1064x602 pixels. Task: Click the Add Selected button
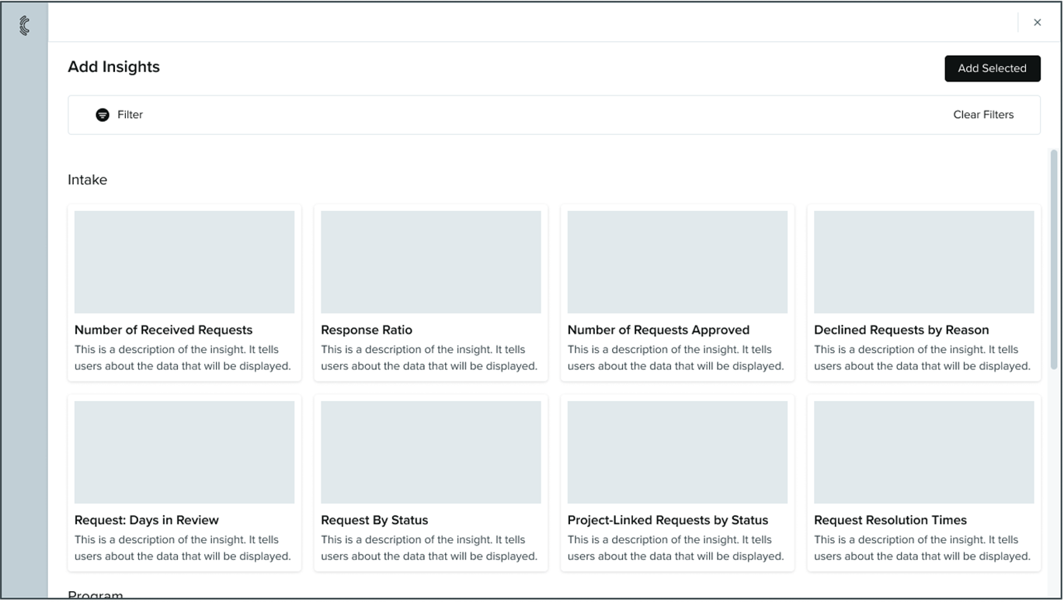[x=992, y=68]
